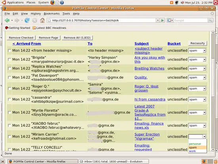Reload the page with the refresh icon
The height and width of the screenshot is (164, 218).
click(x=27, y=20)
